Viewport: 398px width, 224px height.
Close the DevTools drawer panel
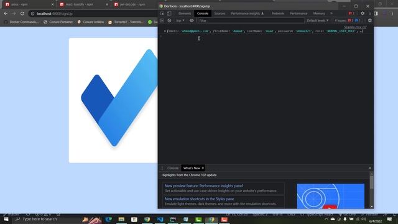(370, 168)
